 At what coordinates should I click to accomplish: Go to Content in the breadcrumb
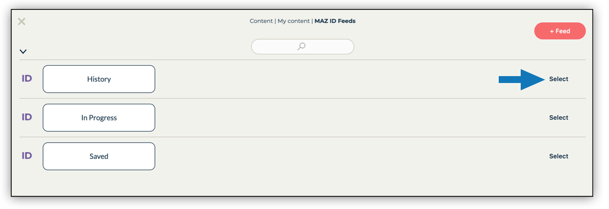[x=261, y=21]
